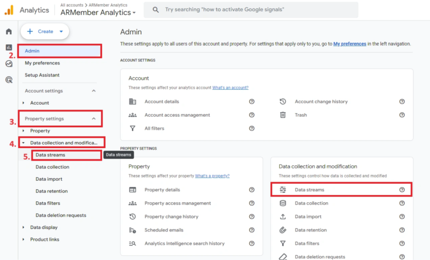This screenshot has height=260, width=430.
Task: Expand the Property tree item arrow
Action: pyautogui.click(x=24, y=131)
